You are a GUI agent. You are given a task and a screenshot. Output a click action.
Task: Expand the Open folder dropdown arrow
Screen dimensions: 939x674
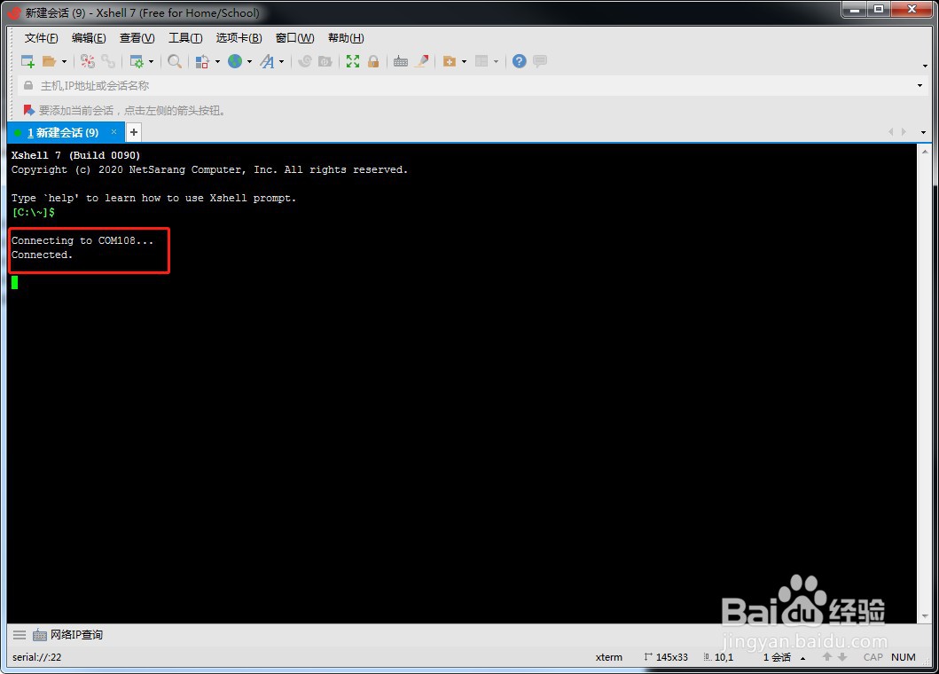64,61
